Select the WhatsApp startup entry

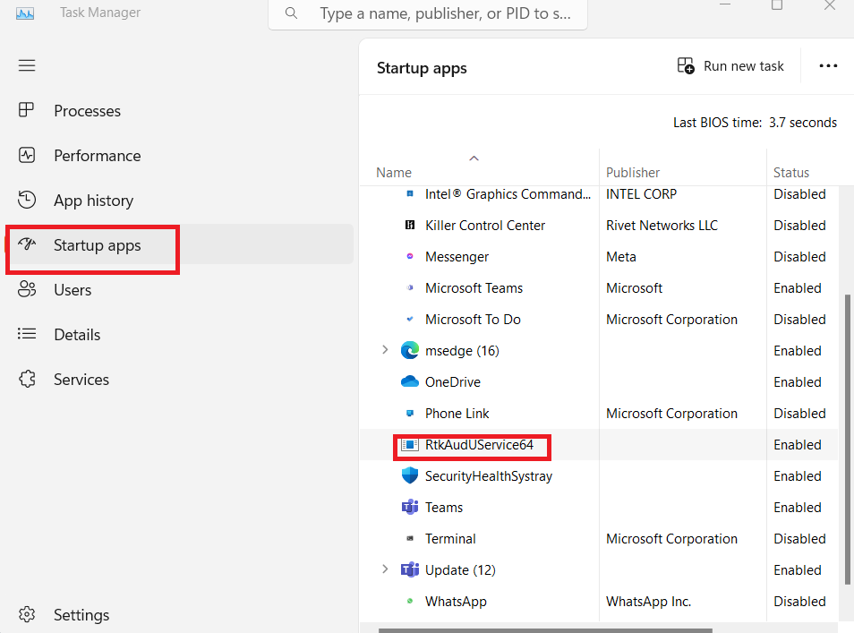456,602
